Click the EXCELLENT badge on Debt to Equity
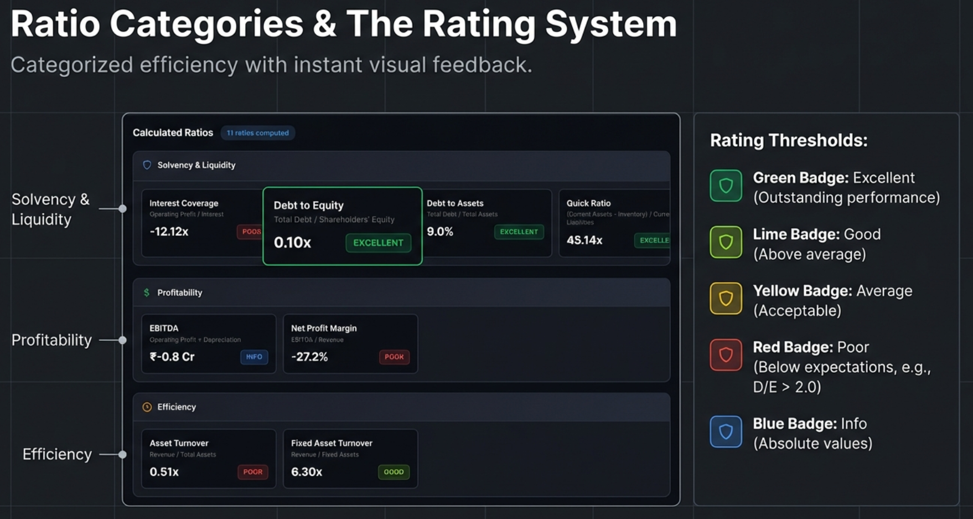This screenshot has height=519, width=973. pos(379,243)
